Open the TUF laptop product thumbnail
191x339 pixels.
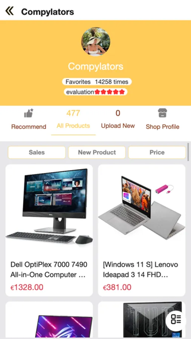(x=142, y=320)
